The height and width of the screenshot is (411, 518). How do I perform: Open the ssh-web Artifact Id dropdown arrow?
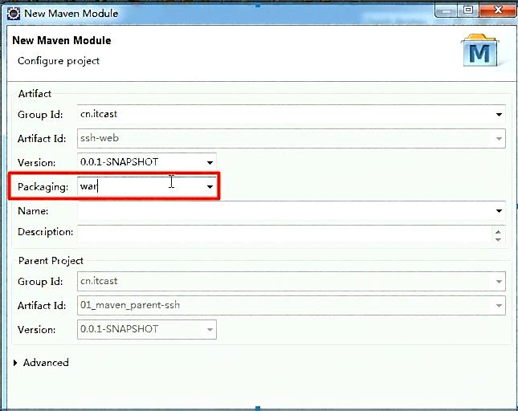pyautogui.click(x=499, y=139)
